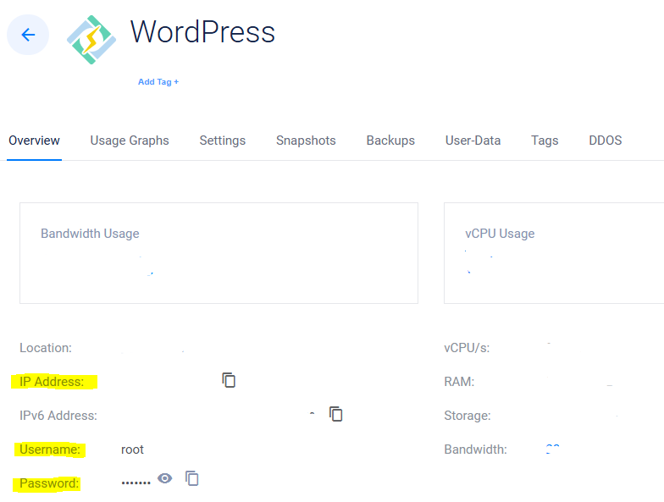The height and width of the screenshot is (502, 664).
Task: Open the Usage Graphs tab
Action: pos(130,141)
